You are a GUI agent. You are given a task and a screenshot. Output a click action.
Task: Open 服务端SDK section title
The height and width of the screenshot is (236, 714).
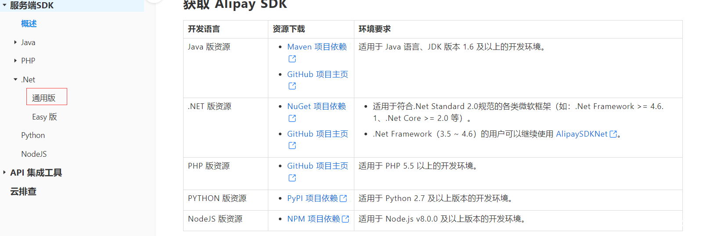pyautogui.click(x=32, y=5)
